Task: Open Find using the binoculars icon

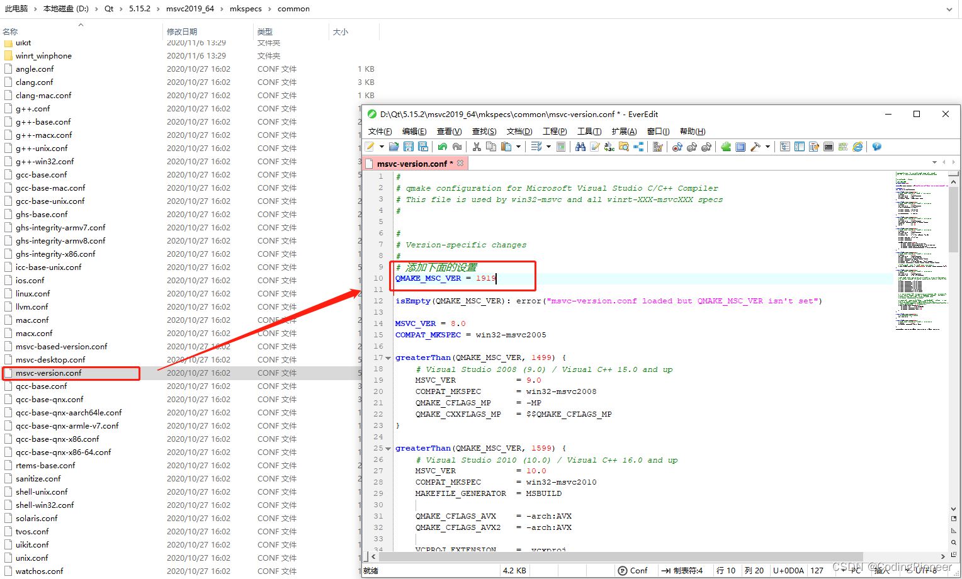Action: click(580, 147)
